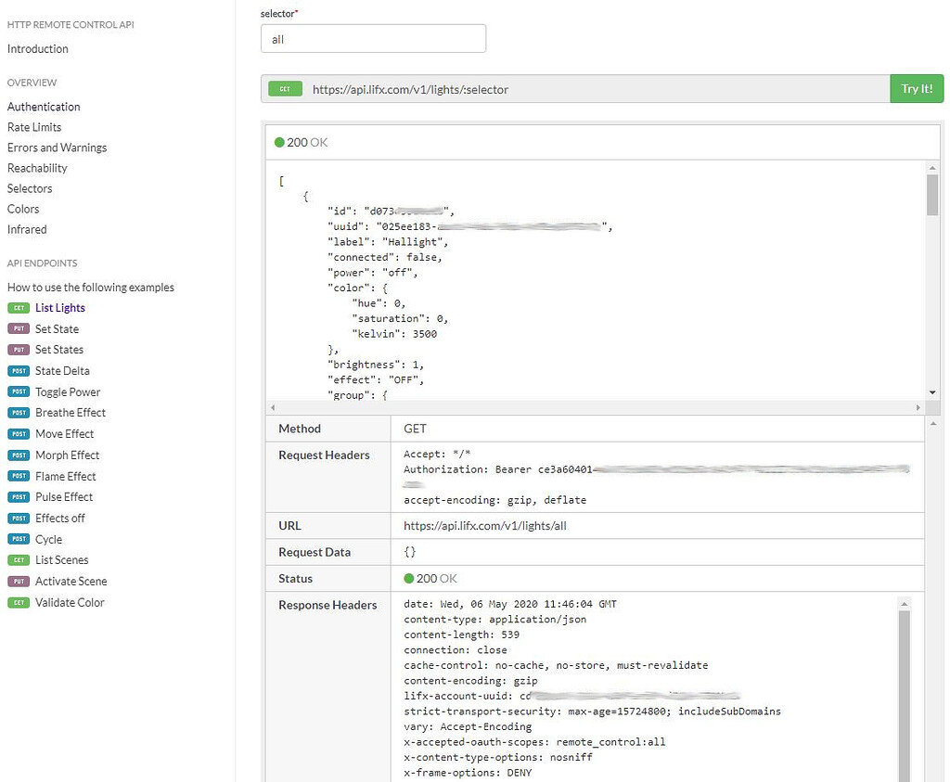Click up arrow of request details scrollbar
950x782 pixels.
point(933,423)
